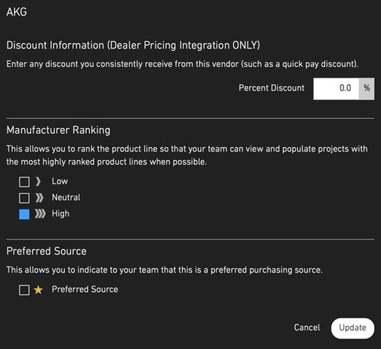Tick the Neutral ranking checkbox
The width and height of the screenshot is (381, 349).
coord(24,198)
